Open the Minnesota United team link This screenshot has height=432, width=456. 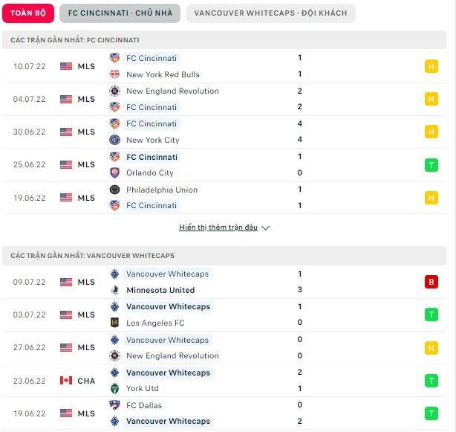[x=160, y=290]
